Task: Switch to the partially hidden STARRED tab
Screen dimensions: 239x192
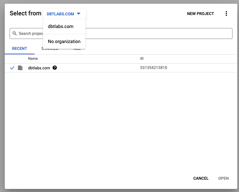Action: point(50,49)
